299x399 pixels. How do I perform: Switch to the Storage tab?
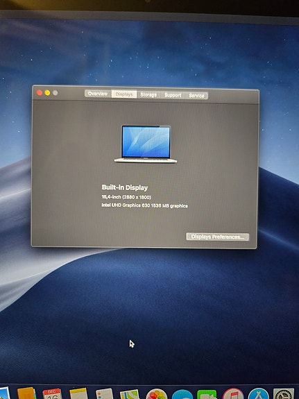[148, 95]
